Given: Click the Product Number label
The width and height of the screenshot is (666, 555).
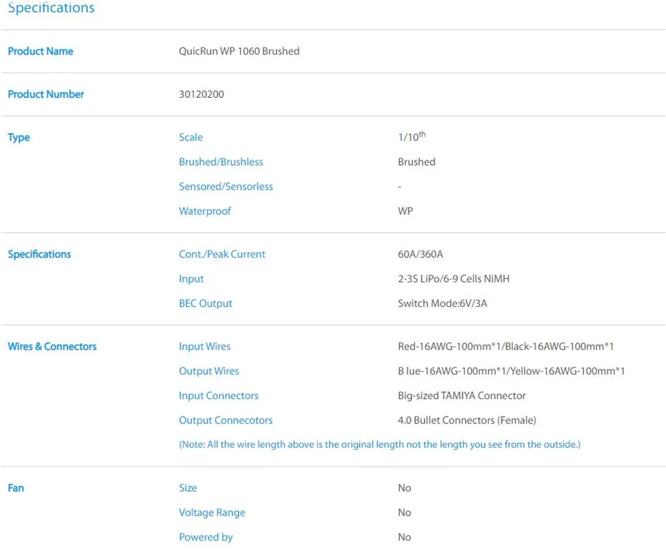Looking at the screenshot, I should coord(46,94).
